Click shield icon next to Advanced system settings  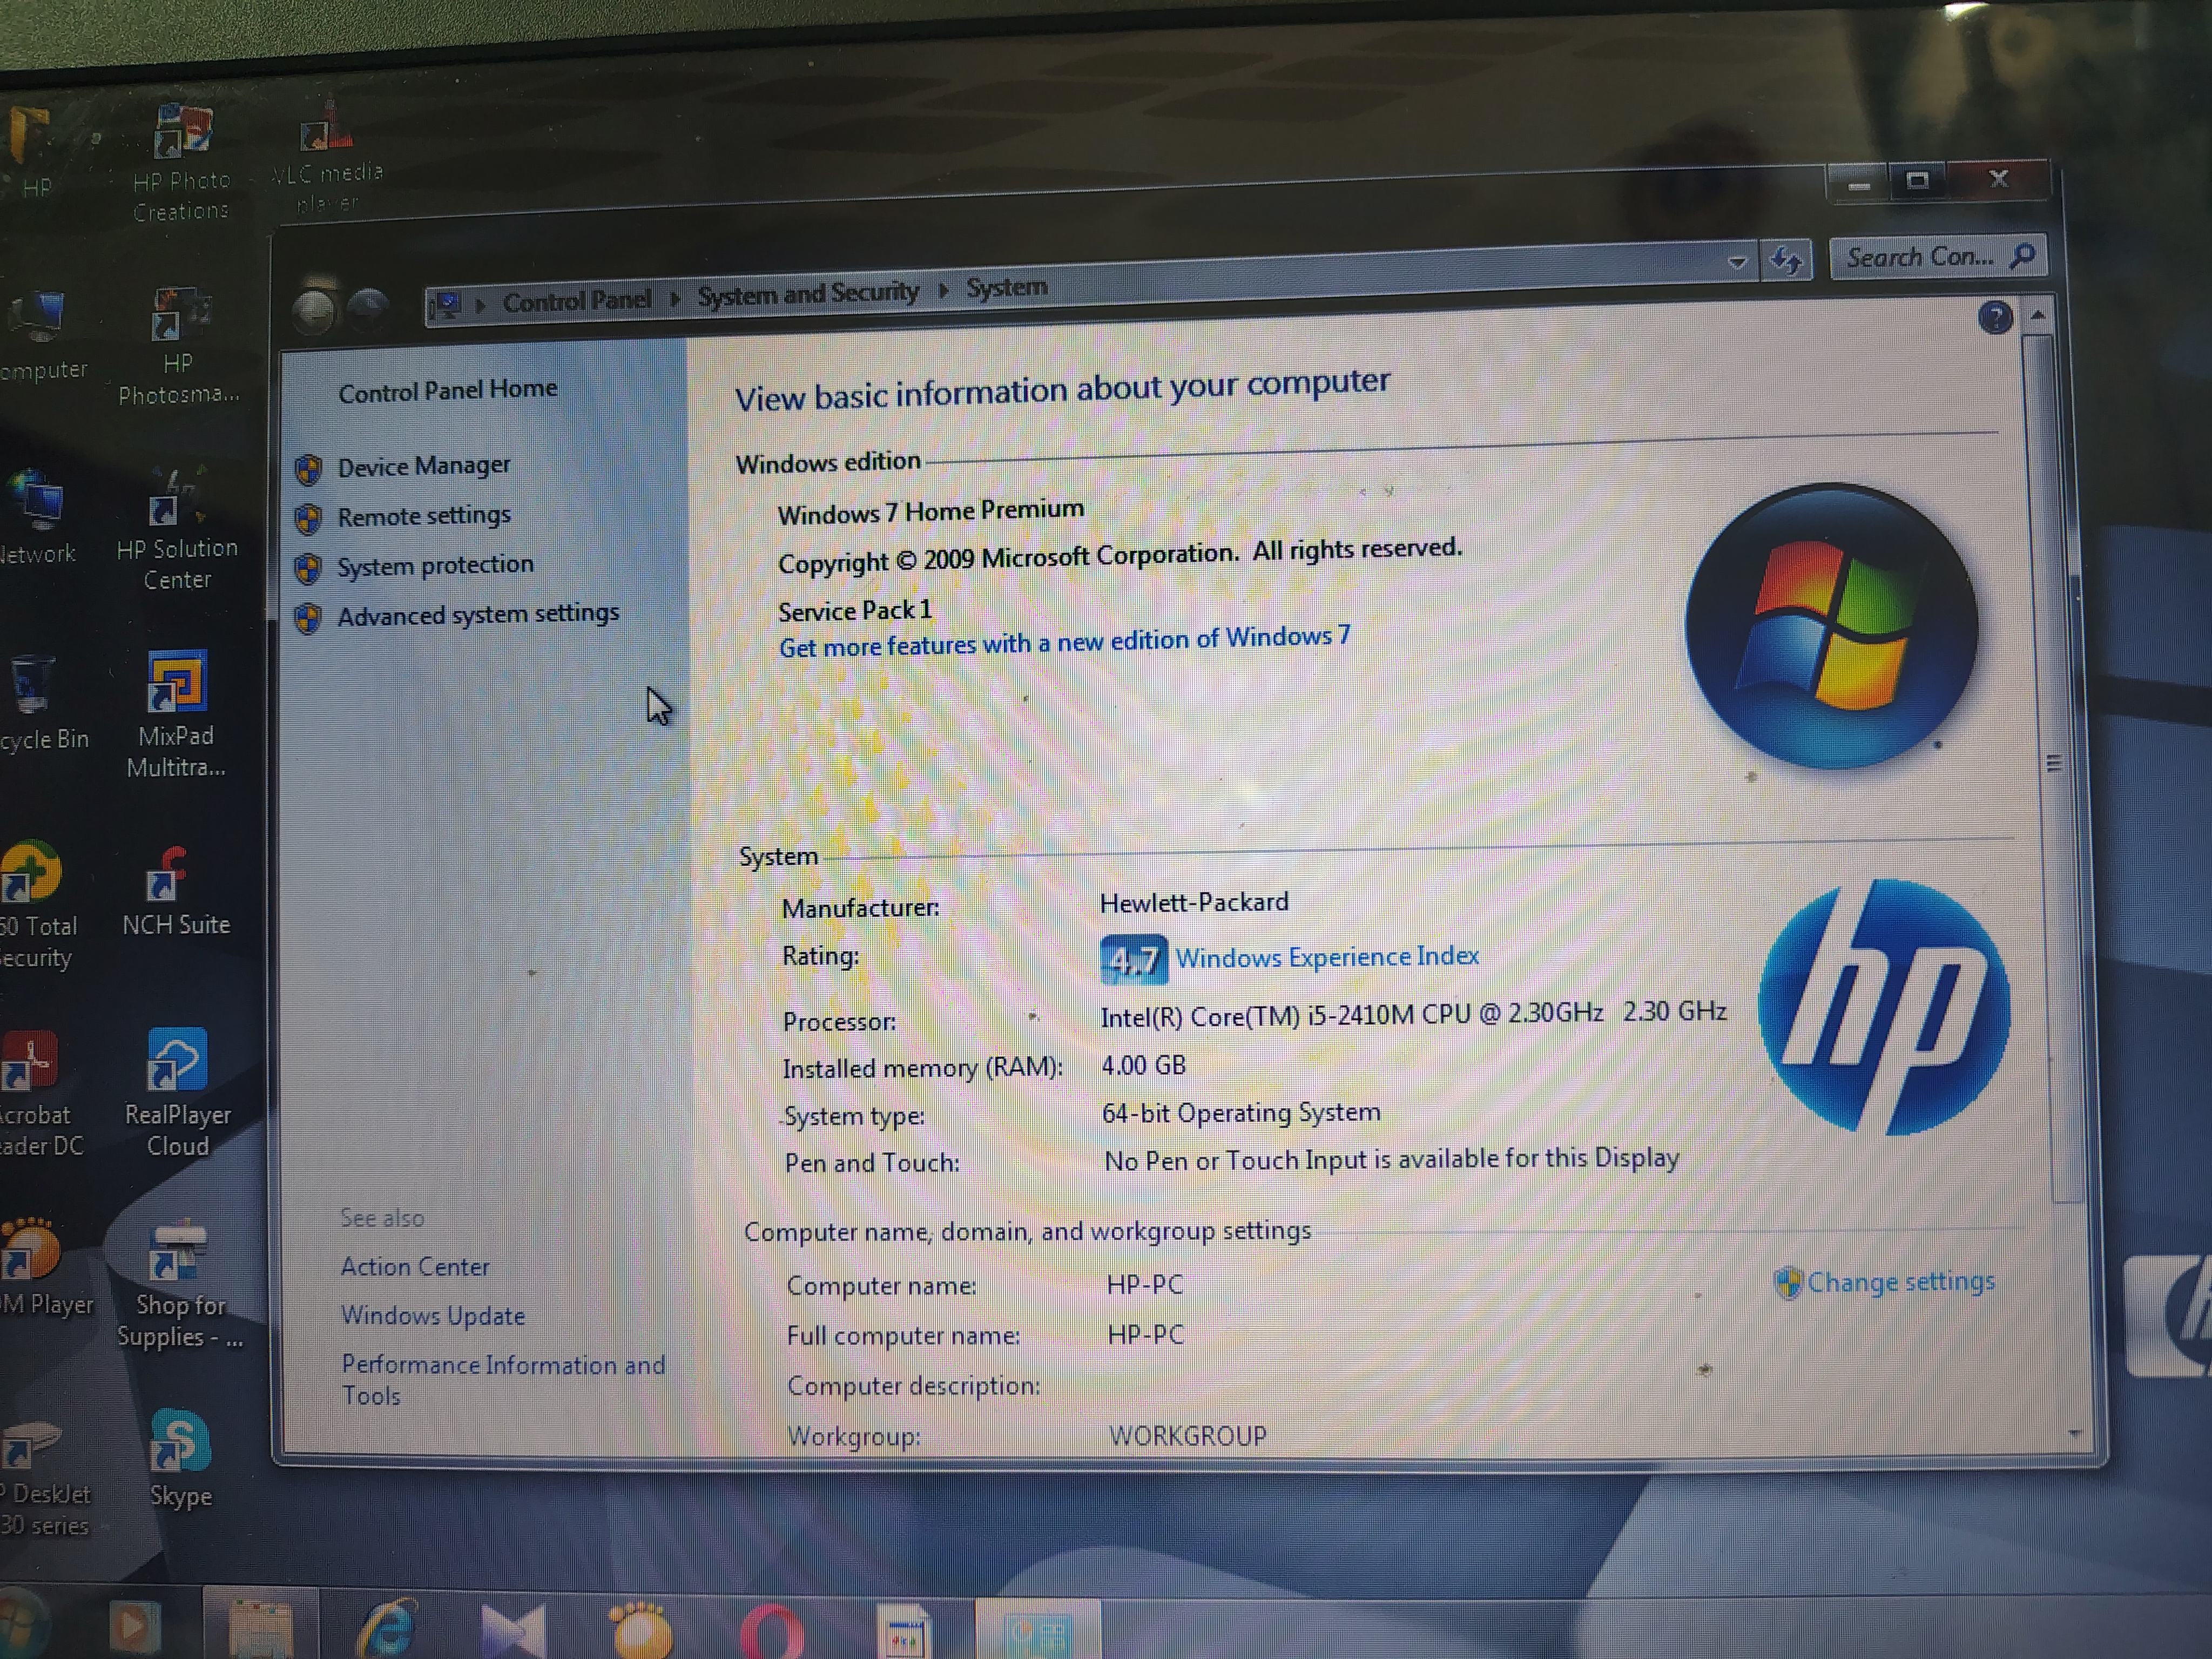308,618
